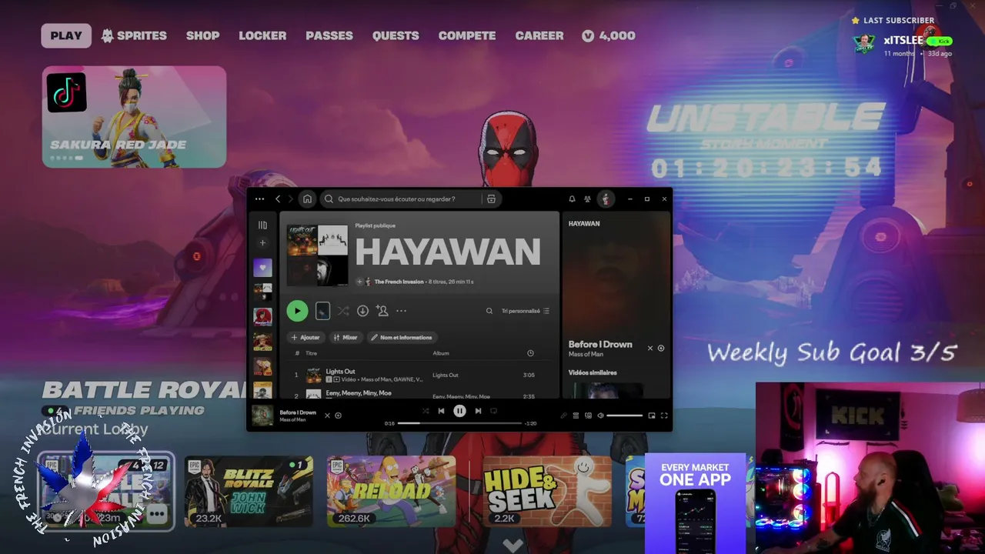This screenshot has width=985, height=554.
Task: Open the LOCKER tab in Fortnite
Action: click(262, 35)
